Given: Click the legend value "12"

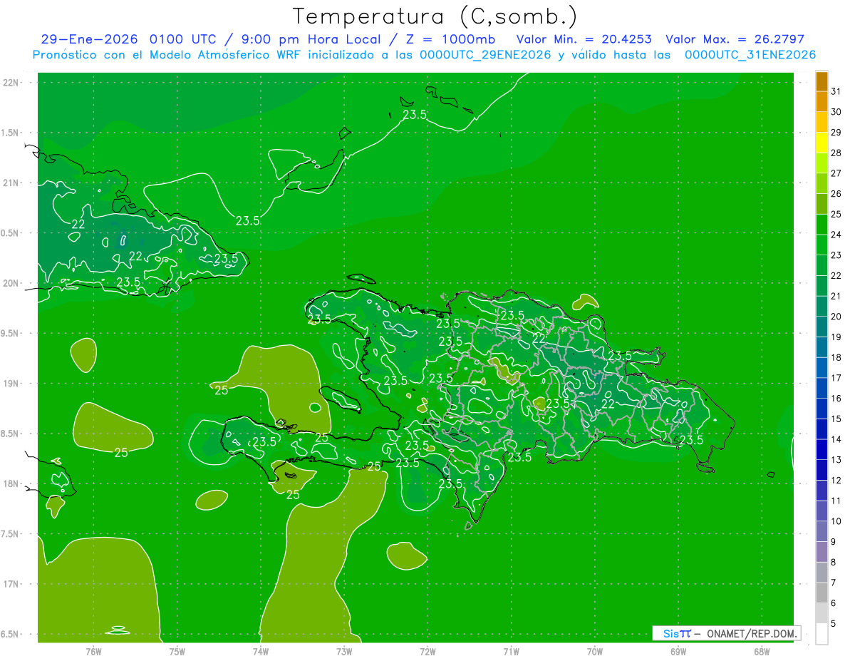Looking at the screenshot, I should (x=836, y=480).
